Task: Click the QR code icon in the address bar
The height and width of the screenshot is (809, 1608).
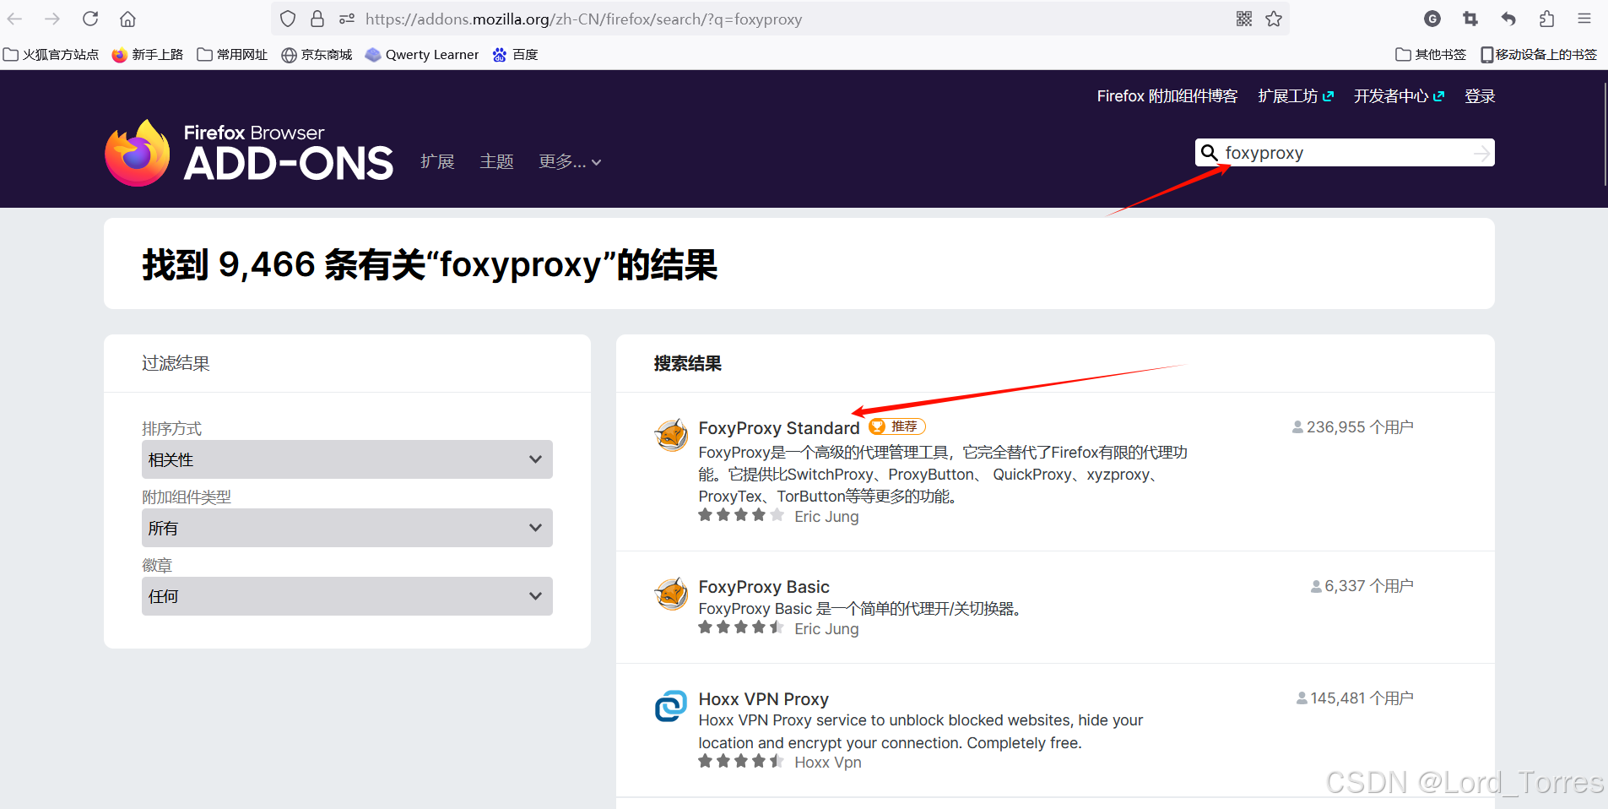Action: pyautogui.click(x=1244, y=19)
